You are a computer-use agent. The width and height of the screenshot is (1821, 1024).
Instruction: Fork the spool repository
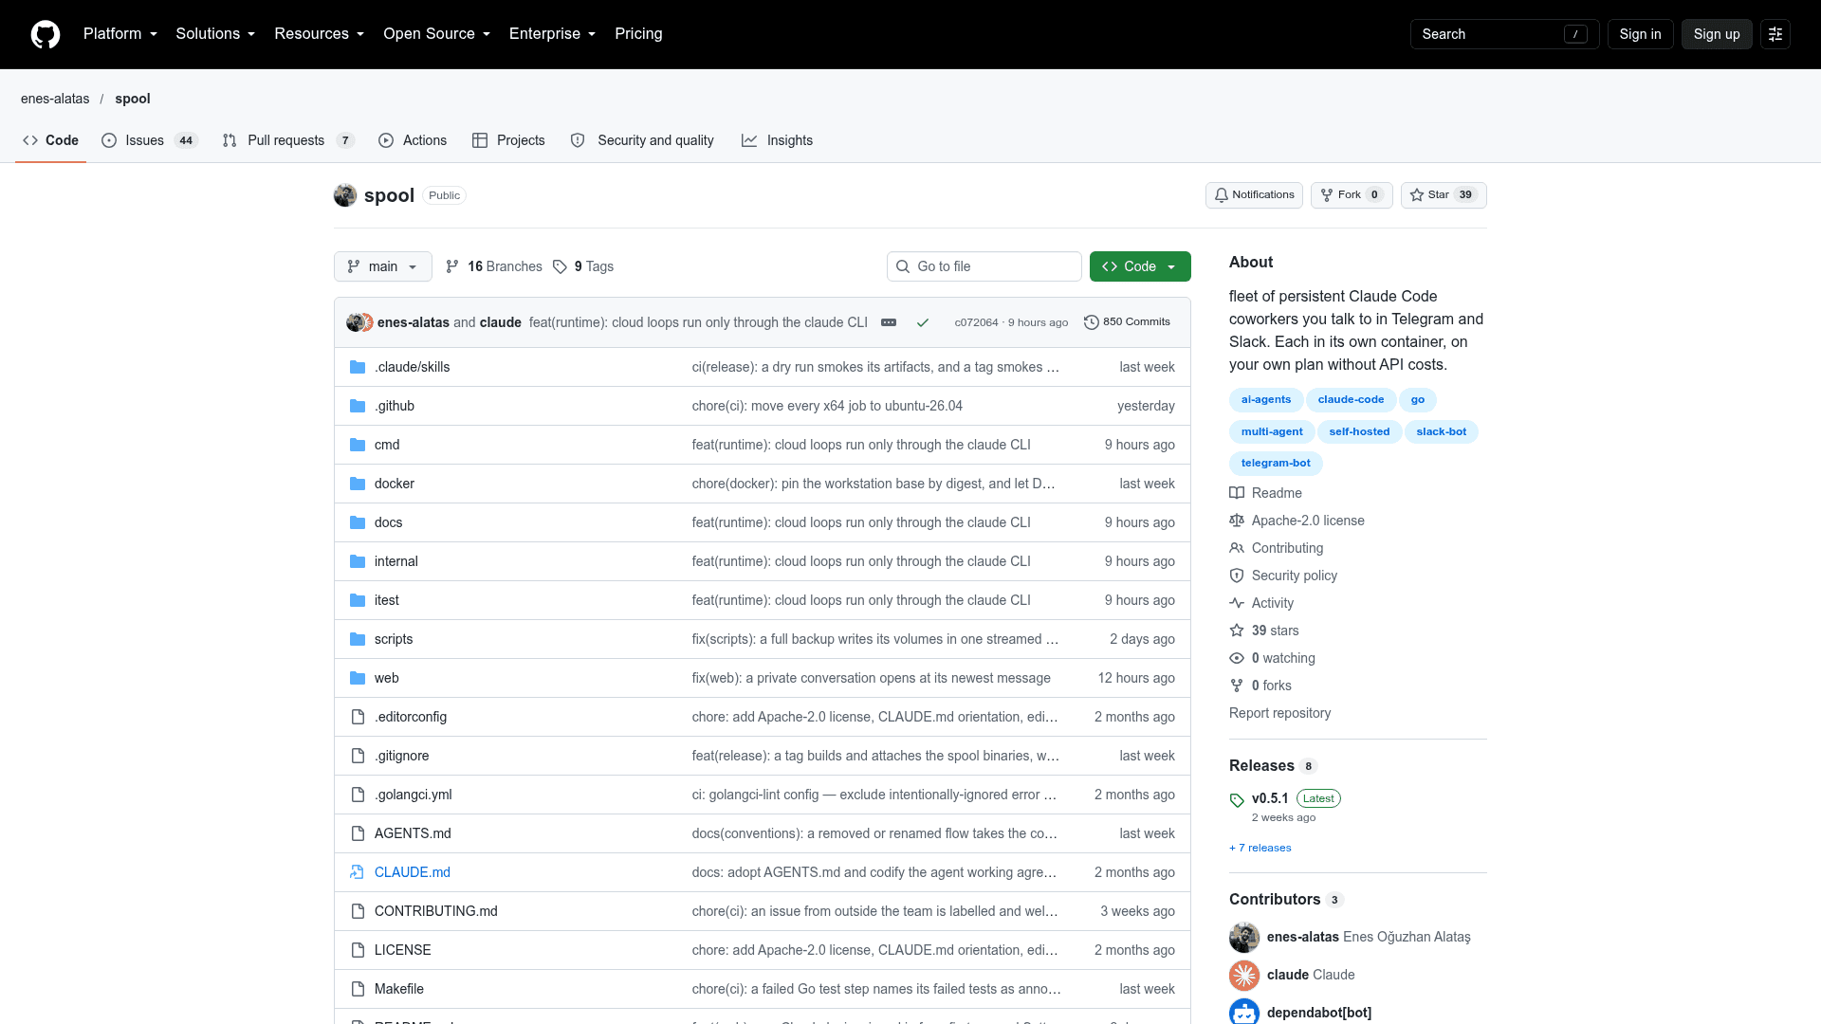pyautogui.click(x=1352, y=195)
